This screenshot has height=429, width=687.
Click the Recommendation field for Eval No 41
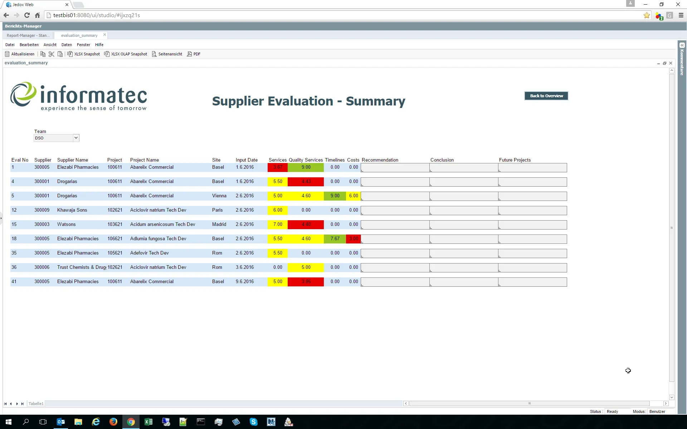[395, 282]
